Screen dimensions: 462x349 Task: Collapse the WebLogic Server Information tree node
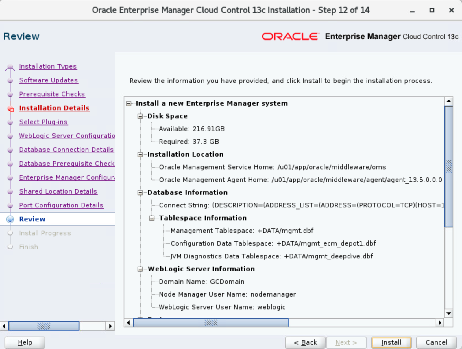pyautogui.click(x=140, y=269)
